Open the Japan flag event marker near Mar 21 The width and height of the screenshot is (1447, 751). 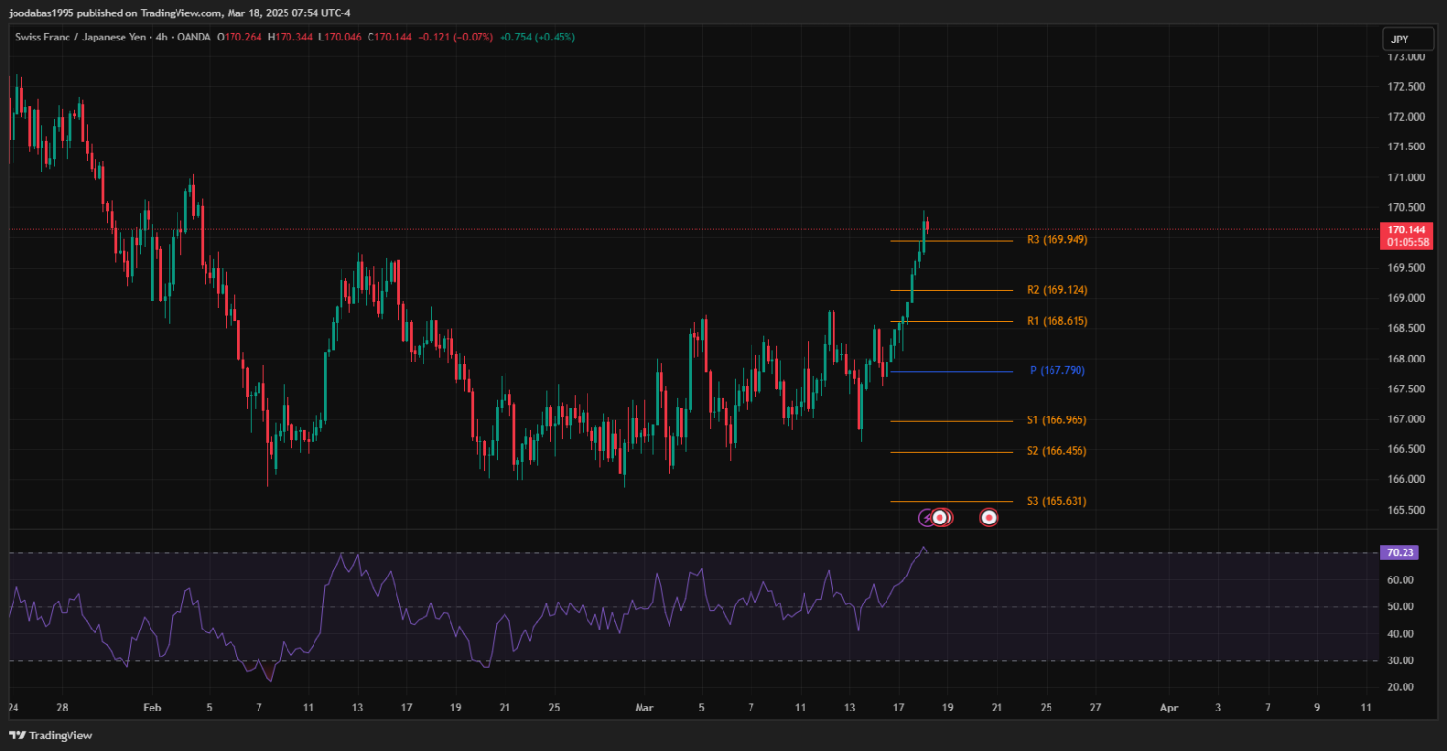click(989, 518)
